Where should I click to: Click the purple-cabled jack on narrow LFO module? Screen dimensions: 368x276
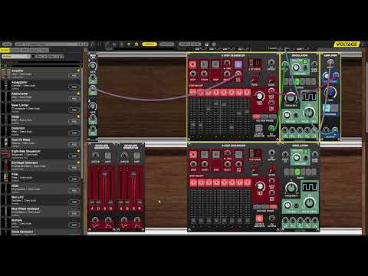(x=93, y=88)
